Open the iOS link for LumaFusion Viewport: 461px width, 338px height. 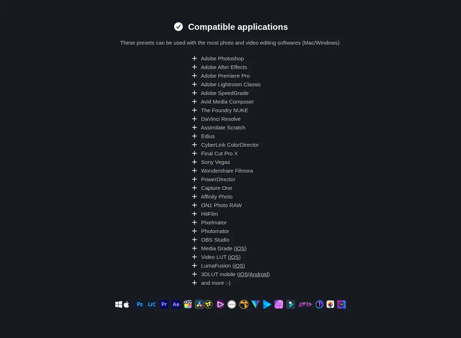click(x=239, y=265)
